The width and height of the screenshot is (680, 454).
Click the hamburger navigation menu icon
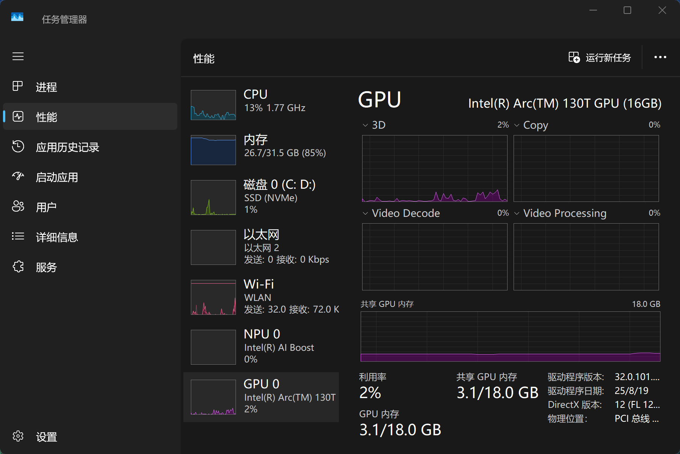coord(18,57)
